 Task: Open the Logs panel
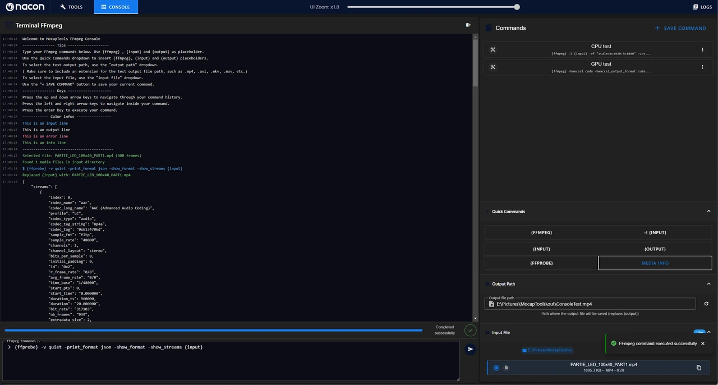click(x=702, y=7)
